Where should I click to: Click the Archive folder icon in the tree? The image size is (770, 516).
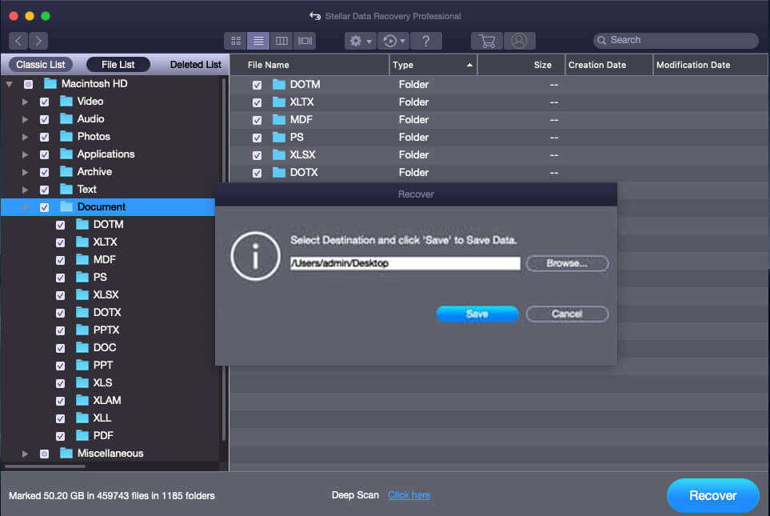(66, 171)
